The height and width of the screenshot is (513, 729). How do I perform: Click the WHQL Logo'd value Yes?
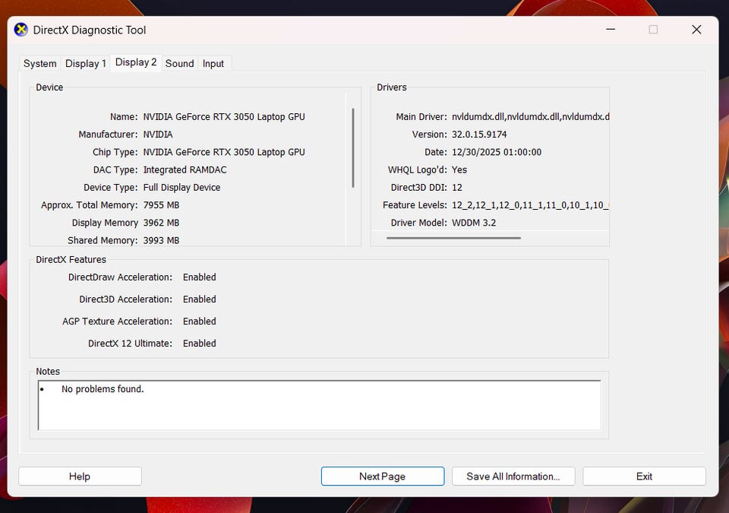(x=459, y=170)
